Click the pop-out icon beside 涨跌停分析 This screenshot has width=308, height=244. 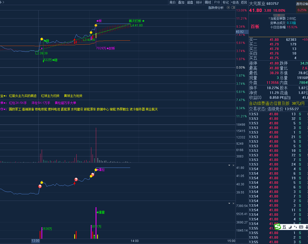click(228, 8)
